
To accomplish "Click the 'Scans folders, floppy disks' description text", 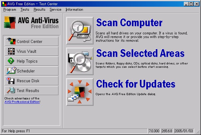I will 142,65.
